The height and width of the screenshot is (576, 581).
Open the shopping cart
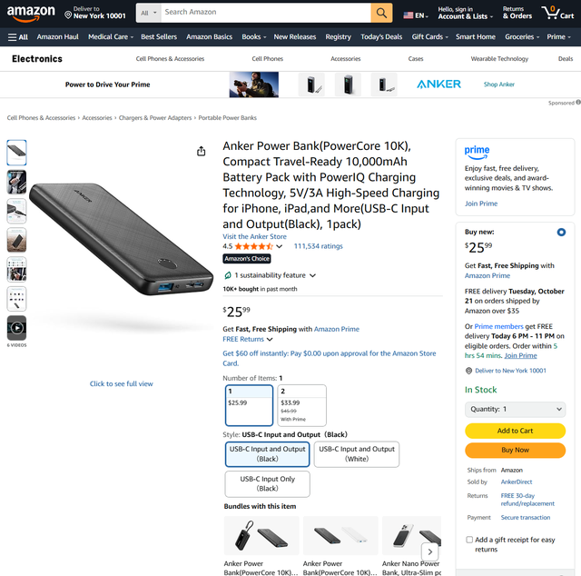pyautogui.click(x=558, y=13)
